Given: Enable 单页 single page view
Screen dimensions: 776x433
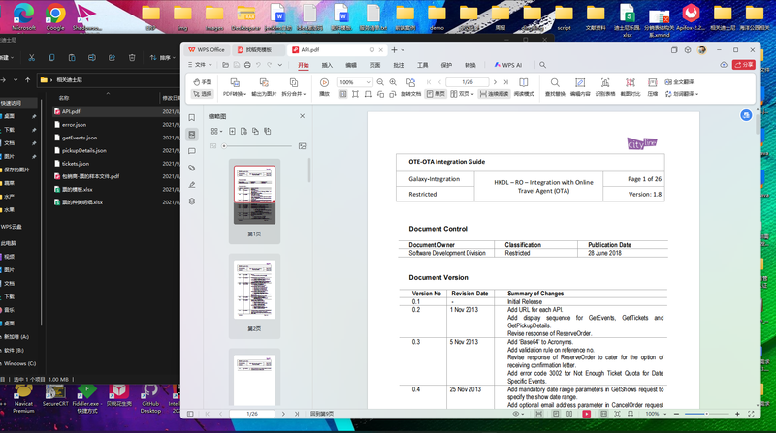Looking at the screenshot, I should (x=435, y=94).
